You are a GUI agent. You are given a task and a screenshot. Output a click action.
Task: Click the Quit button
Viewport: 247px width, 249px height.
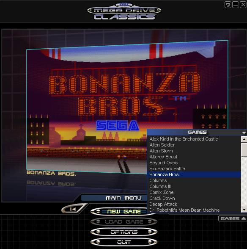click(124, 242)
